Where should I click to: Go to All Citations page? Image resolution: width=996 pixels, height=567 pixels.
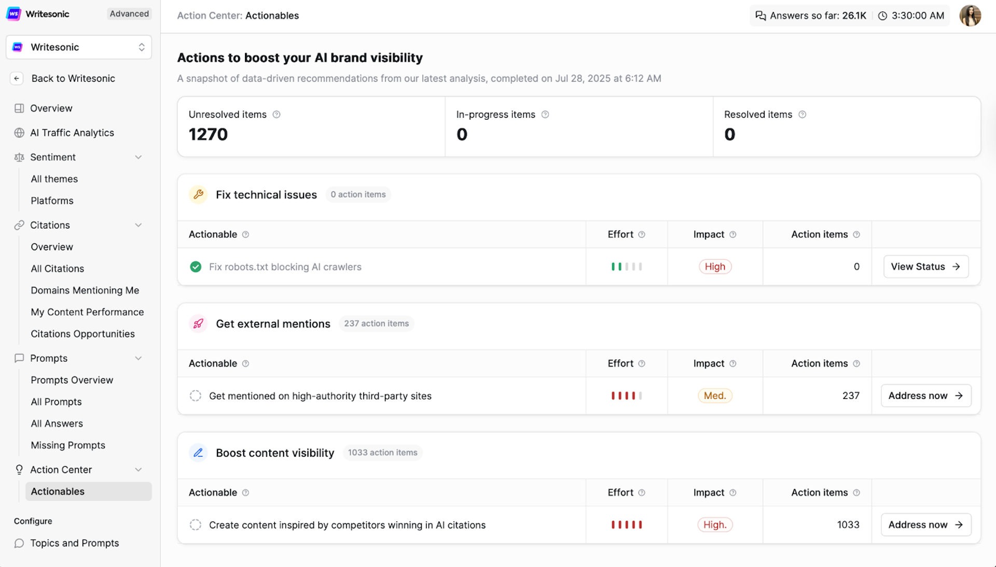click(57, 268)
